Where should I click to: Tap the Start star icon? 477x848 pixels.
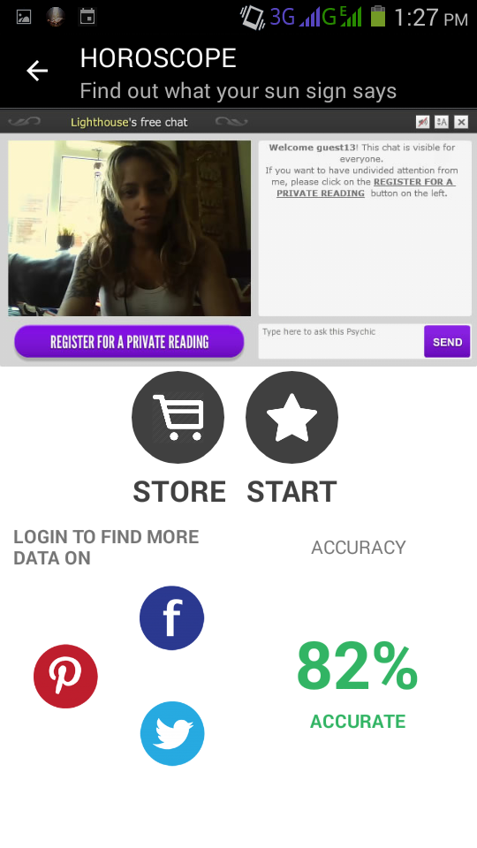click(292, 417)
